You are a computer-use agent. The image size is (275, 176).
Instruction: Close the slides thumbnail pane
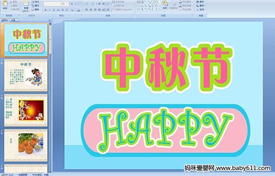point(49,20)
